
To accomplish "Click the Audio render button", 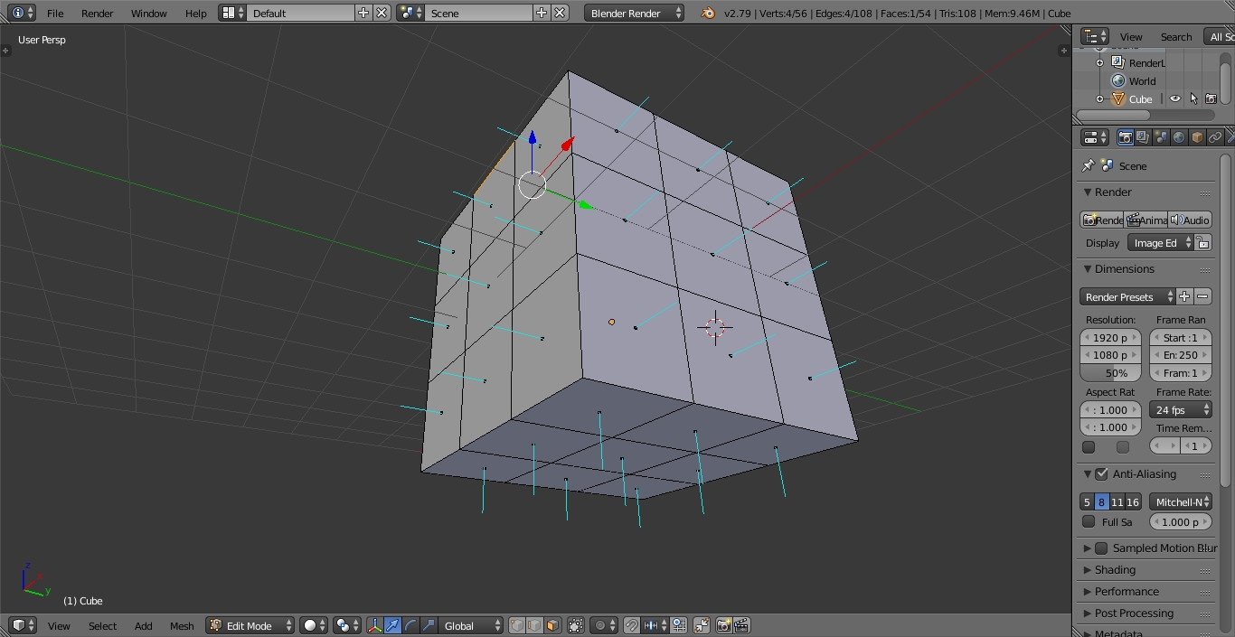I will point(1189,220).
